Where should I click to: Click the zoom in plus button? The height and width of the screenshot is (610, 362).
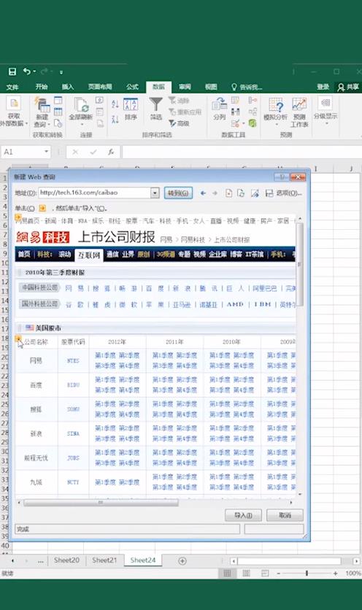click(x=336, y=574)
